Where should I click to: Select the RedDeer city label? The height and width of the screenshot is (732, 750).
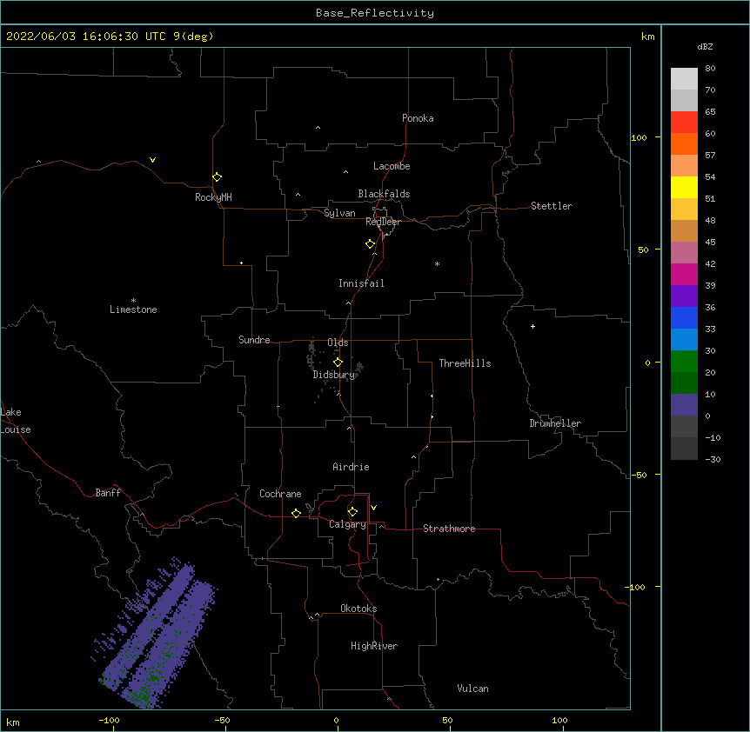[x=383, y=222]
